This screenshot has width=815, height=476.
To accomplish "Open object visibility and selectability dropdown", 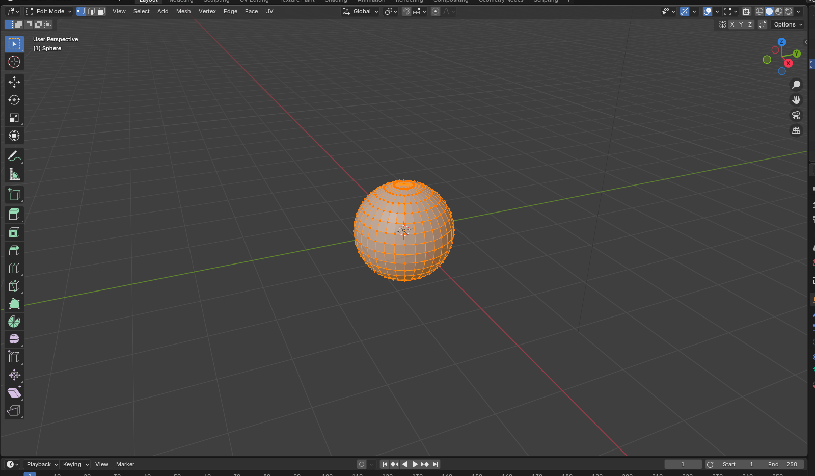I will (x=668, y=11).
